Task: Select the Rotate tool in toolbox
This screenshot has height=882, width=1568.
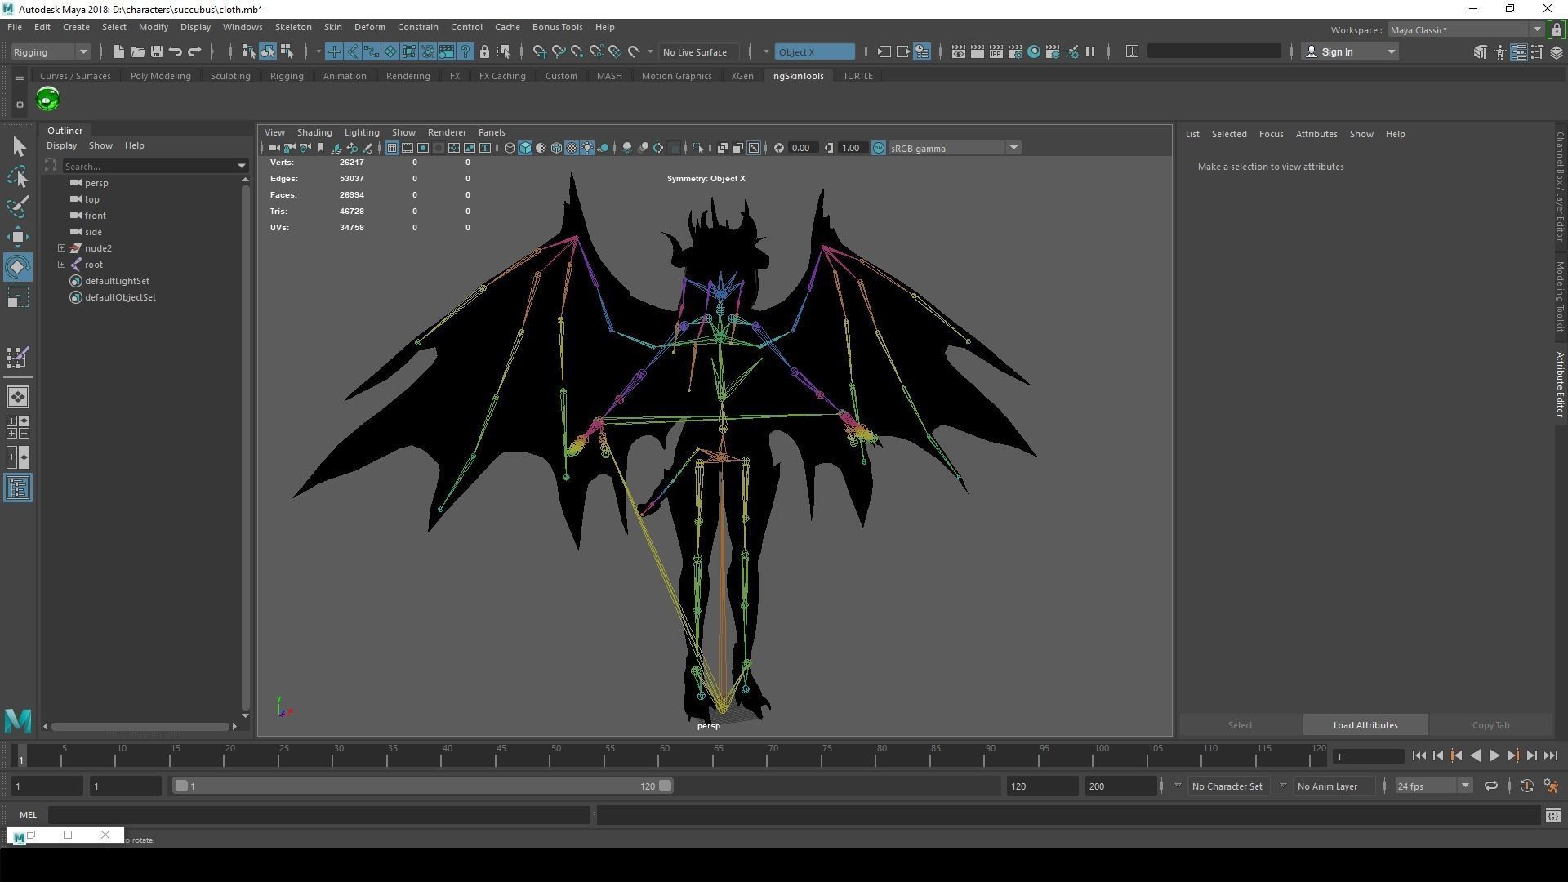Action: (x=18, y=267)
